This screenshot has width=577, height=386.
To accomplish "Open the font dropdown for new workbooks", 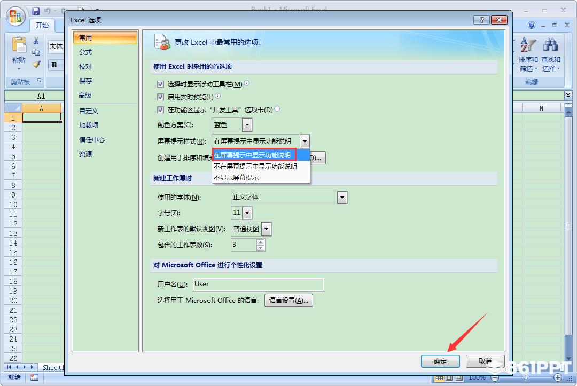I will 342,198.
